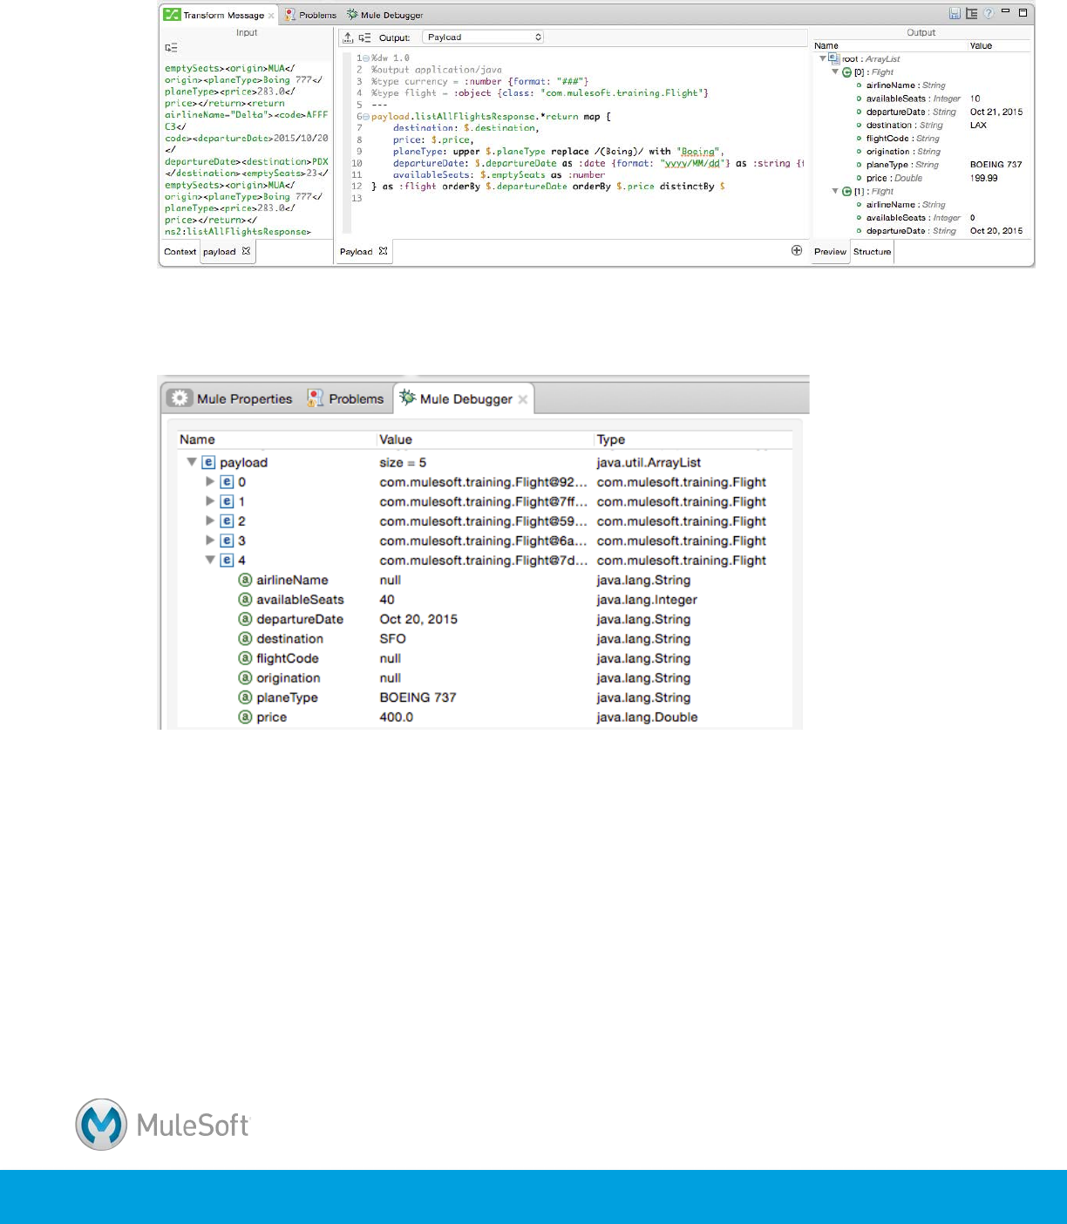Switch to the Context tab in Input pane
The height and width of the screenshot is (1224, 1067).
tap(180, 252)
